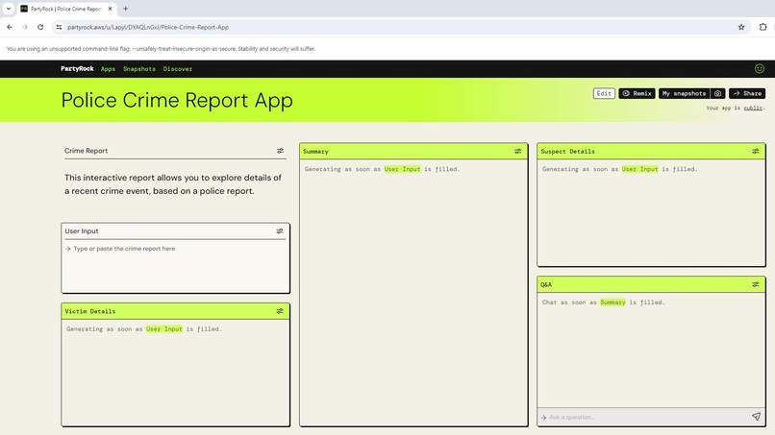Click the Police Crime Report App title

pos(177,100)
